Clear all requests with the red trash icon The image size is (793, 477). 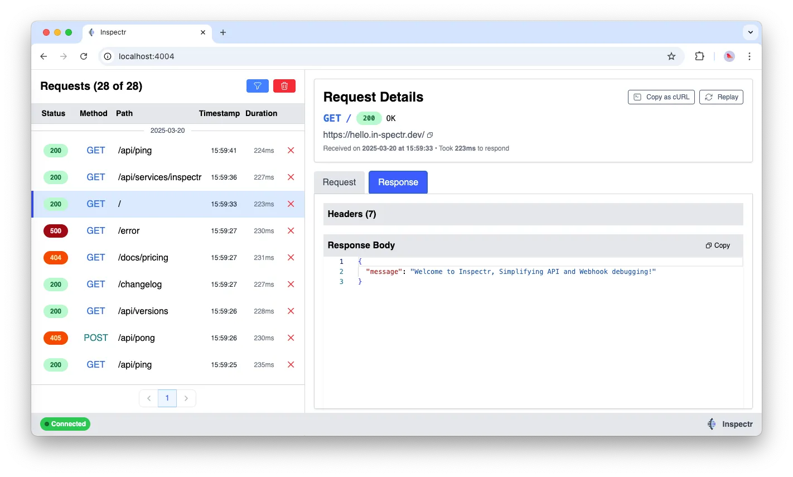click(284, 85)
